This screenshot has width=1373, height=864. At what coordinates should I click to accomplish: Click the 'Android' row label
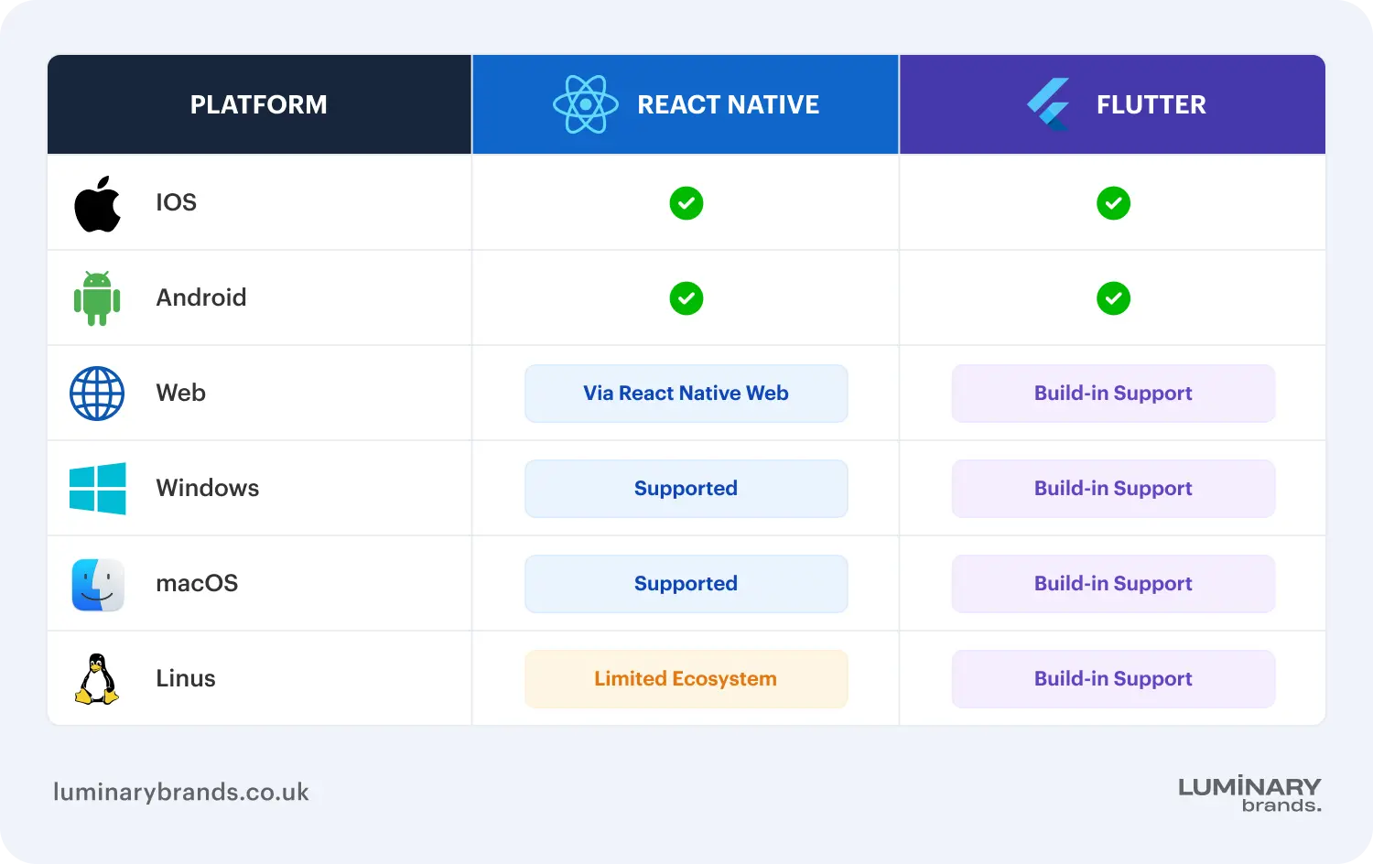click(x=201, y=297)
